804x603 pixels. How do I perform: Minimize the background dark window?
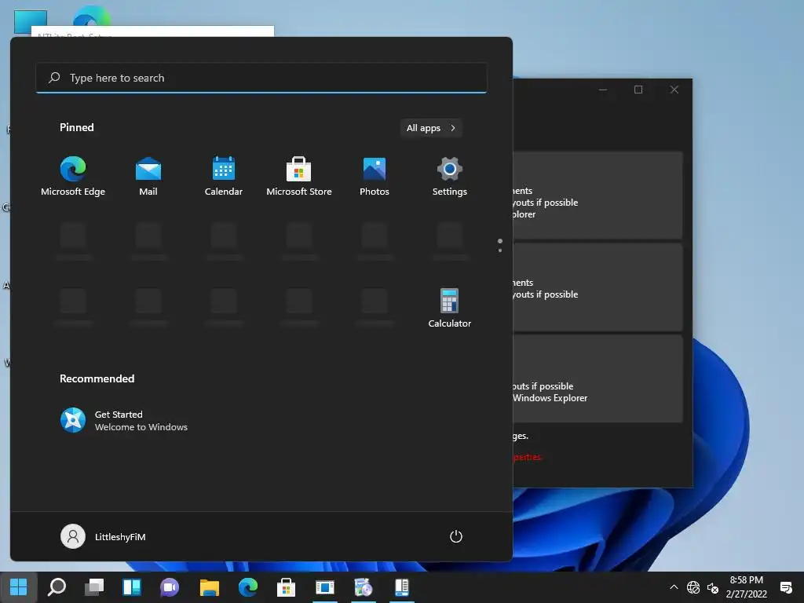tap(603, 90)
